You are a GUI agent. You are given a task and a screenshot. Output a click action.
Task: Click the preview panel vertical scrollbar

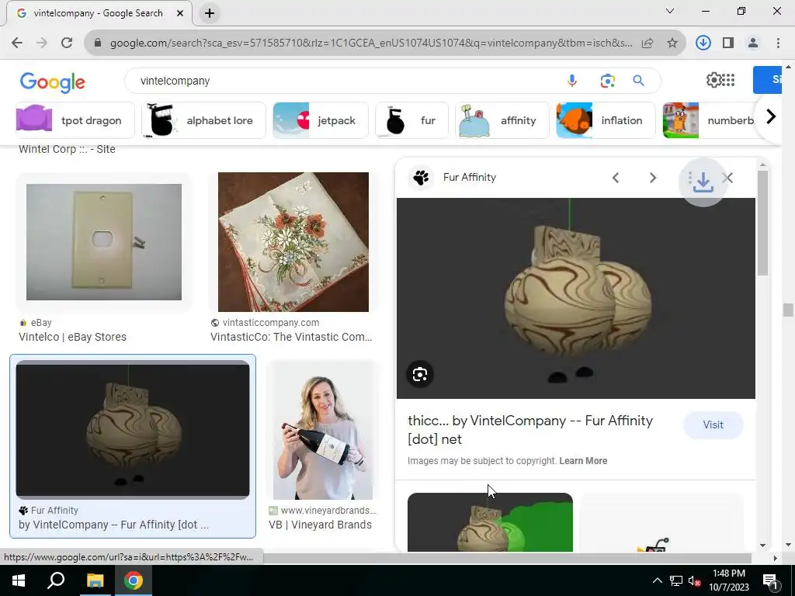762,223
